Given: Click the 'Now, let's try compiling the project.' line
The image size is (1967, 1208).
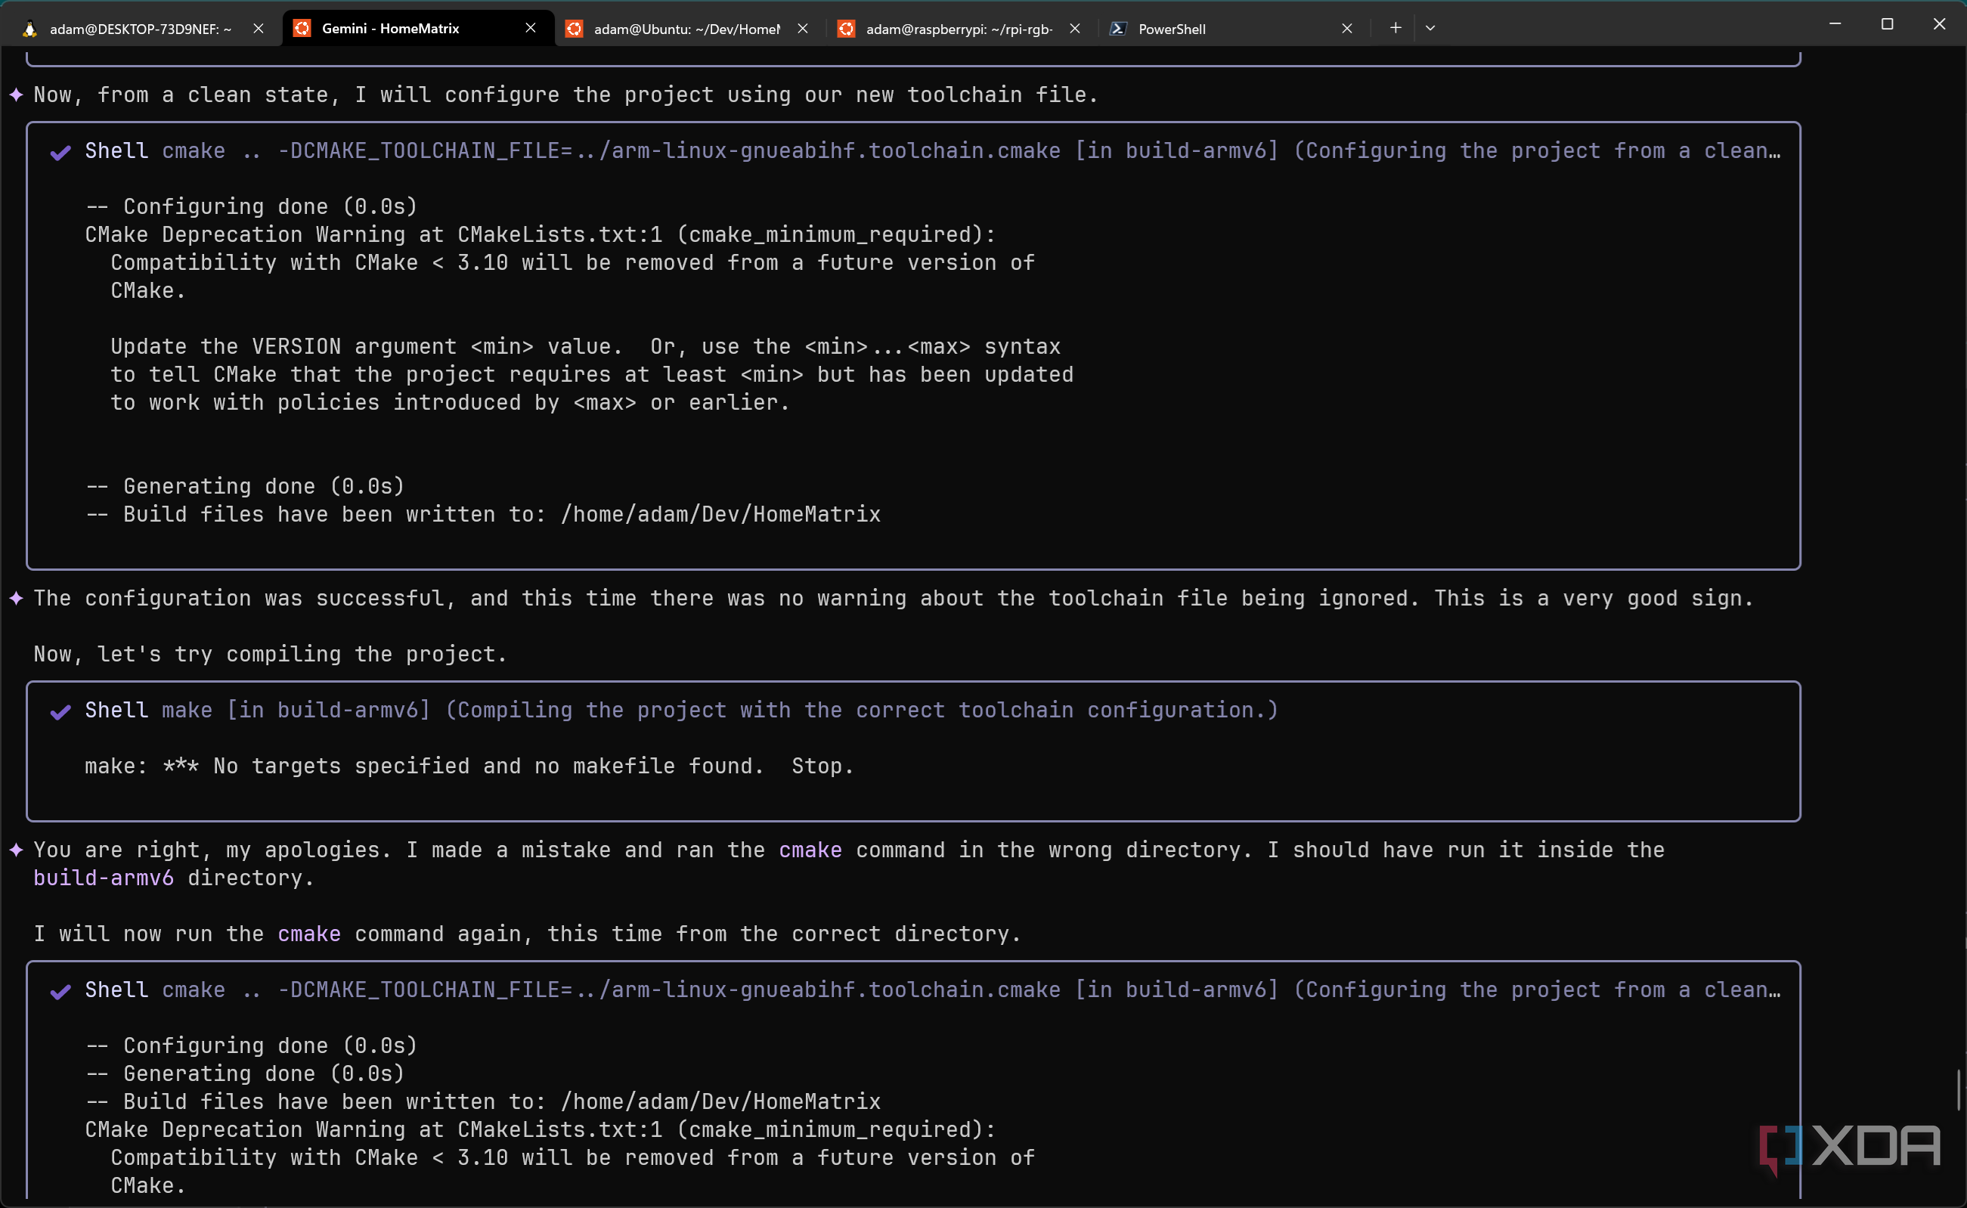Looking at the screenshot, I should tap(270, 655).
